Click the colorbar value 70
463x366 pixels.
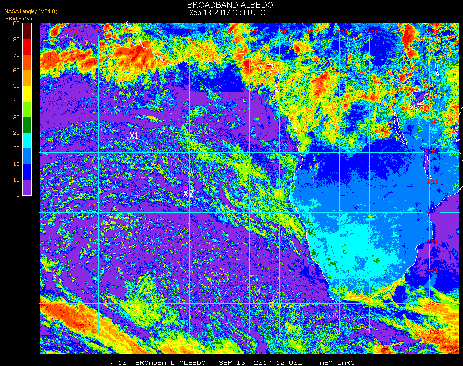click(x=16, y=55)
